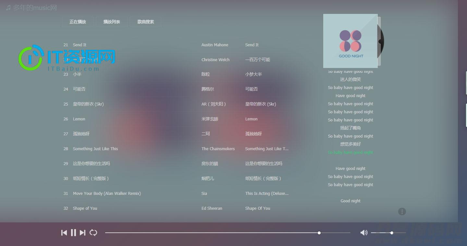Click lyric line 感觉多美好
The image size is (467, 246).
tap(350, 144)
